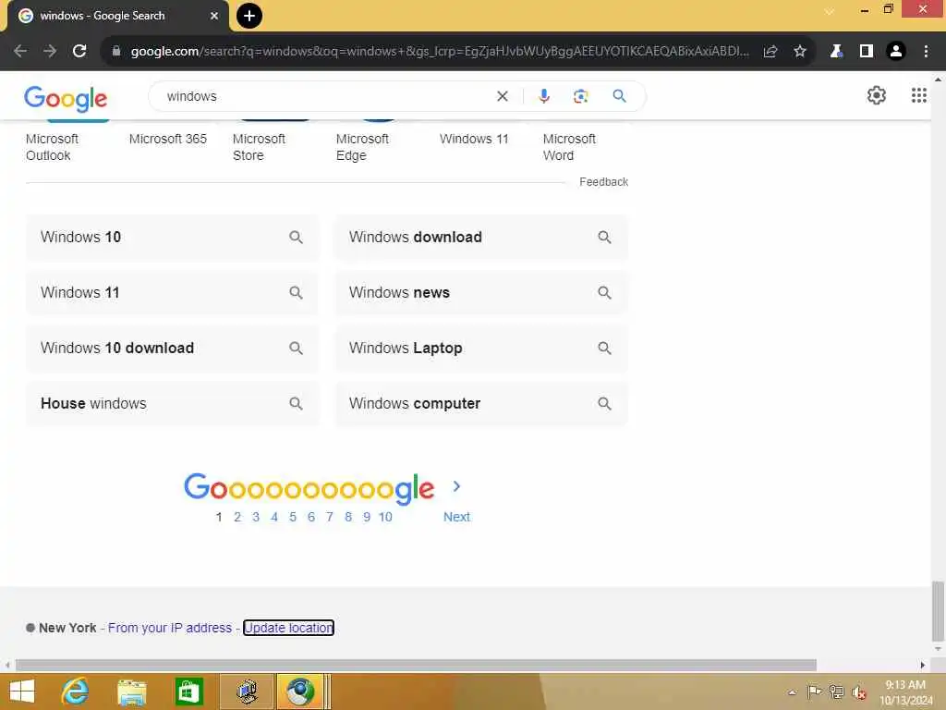Image resolution: width=946 pixels, height=710 pixels.
Task: Open Microsoft Edge related item
Action: (x=362, y=147)
